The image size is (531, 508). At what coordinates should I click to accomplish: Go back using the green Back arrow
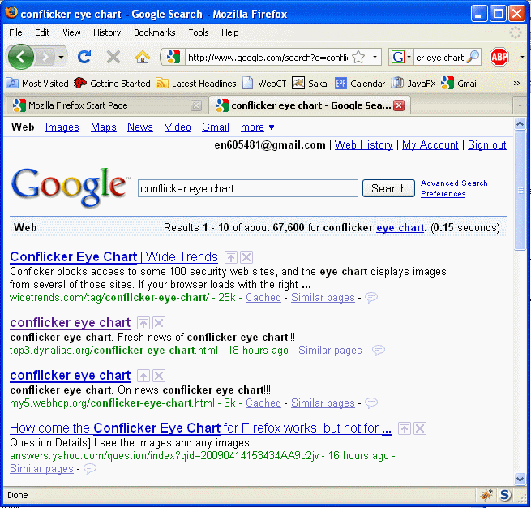point(21,57)
